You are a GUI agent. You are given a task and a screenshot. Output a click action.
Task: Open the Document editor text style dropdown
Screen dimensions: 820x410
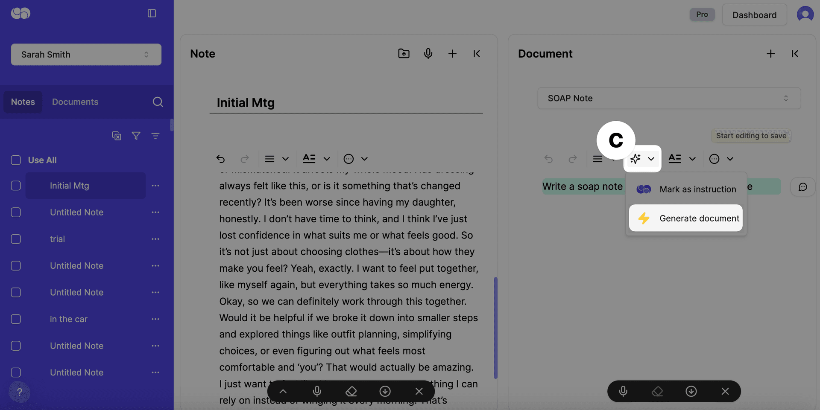pos(682,159)
